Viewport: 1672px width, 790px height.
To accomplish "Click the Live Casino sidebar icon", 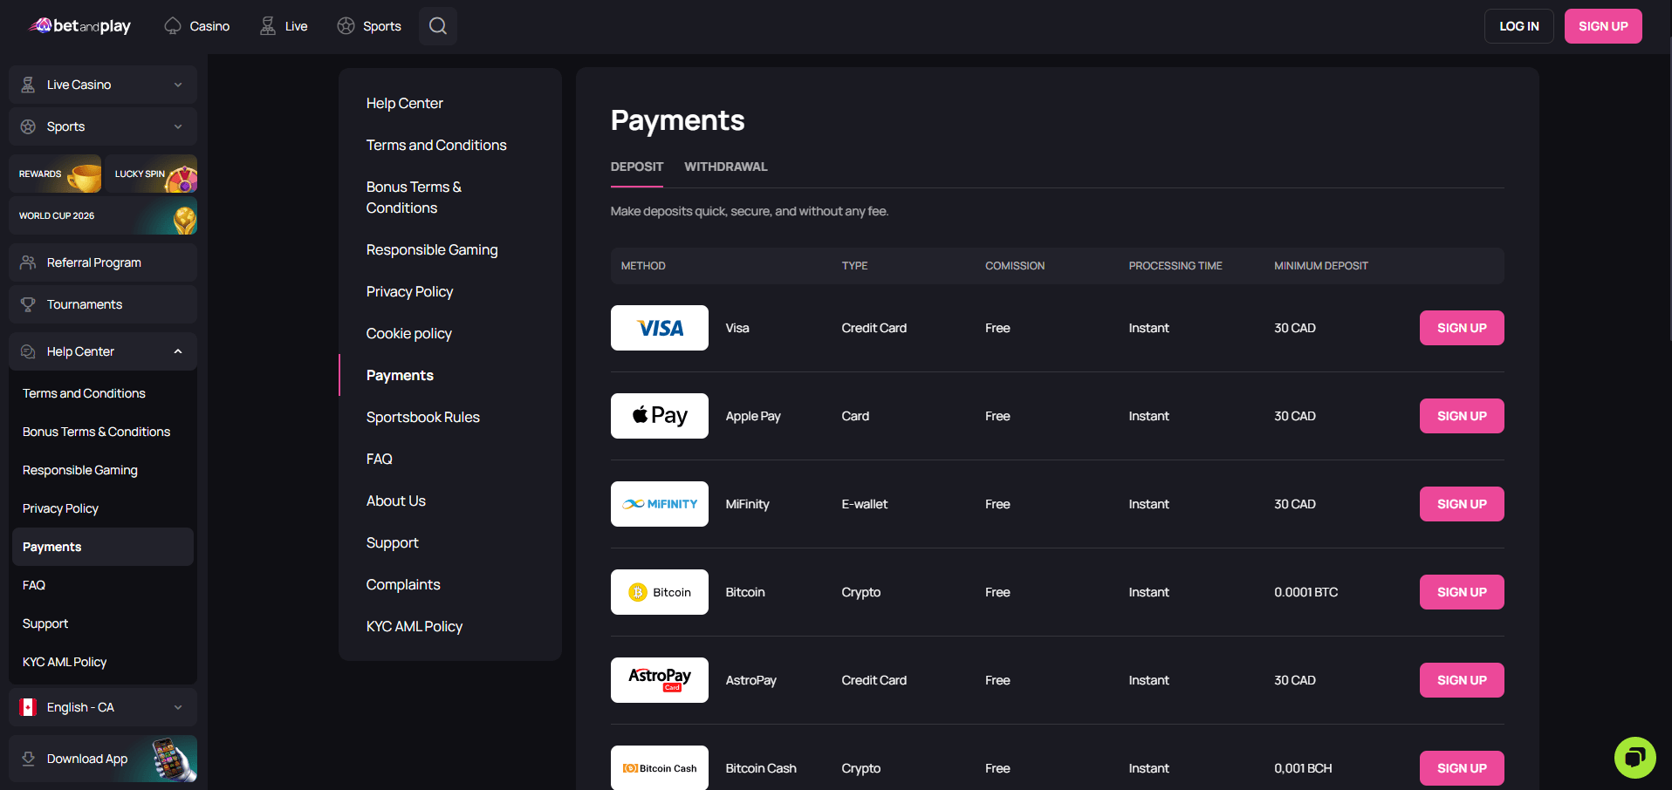I will 28,85.
